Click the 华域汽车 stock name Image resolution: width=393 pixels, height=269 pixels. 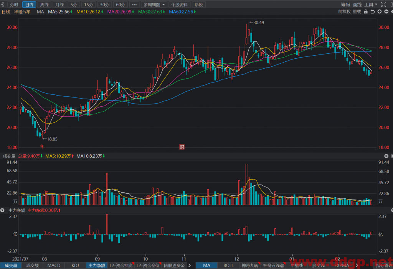[22, 12]
